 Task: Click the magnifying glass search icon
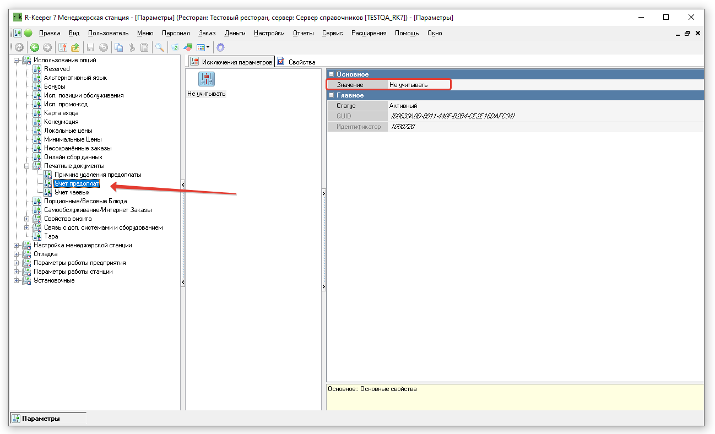(x=159, y=47)
